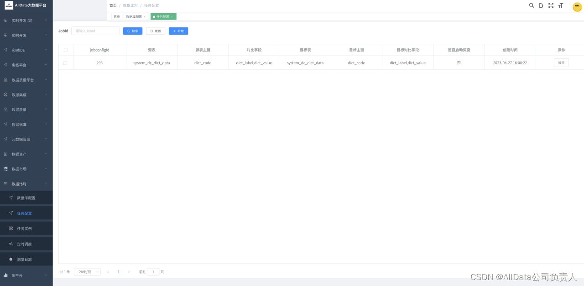The height and width of the screenshot is (286, 584).
Task: Click the jobconfigId cell value 296
Action: [99, 63]
